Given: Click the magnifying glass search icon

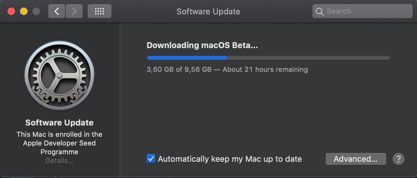Looking at the screenshot, I should tap(320, 12).
